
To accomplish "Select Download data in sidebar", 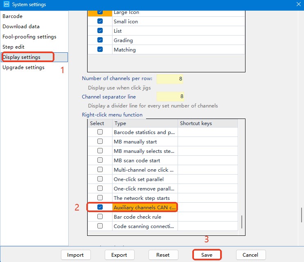I will coord(21,27).
